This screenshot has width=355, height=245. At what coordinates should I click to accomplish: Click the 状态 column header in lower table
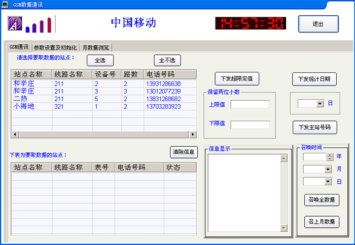pos(180,168)
